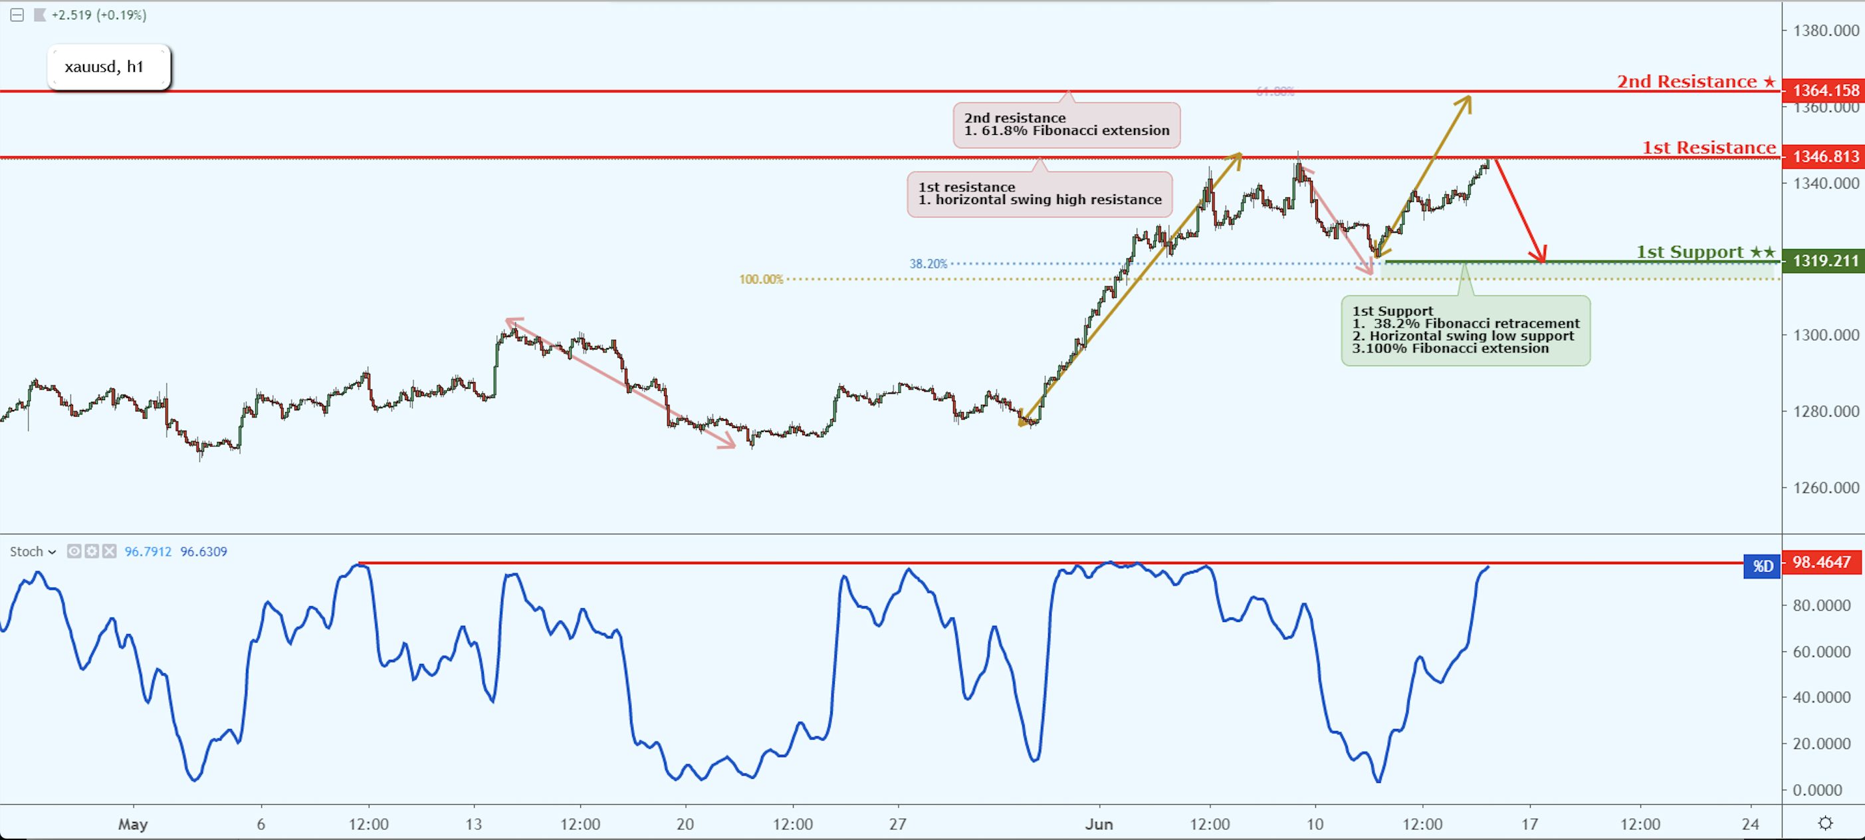This screenshot has height=840, width=1865.
Task: Click 80.0000 on the stochastic axis
Action: point(1822,605)
